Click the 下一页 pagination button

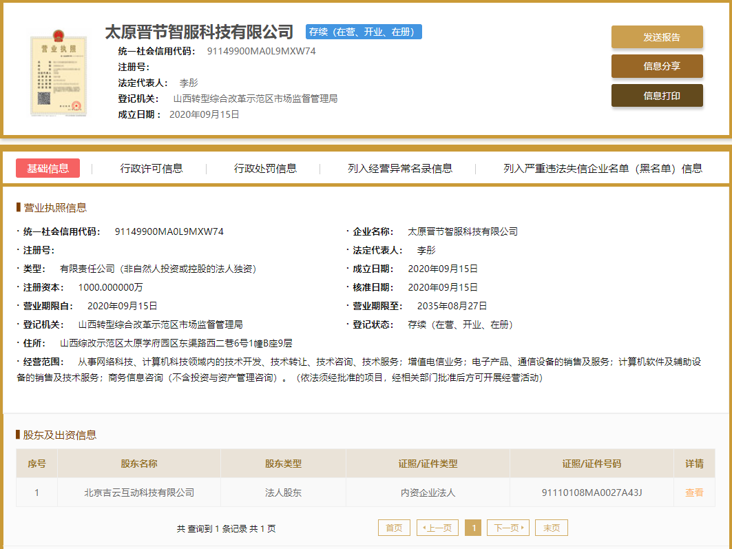[x=508, y=528]
